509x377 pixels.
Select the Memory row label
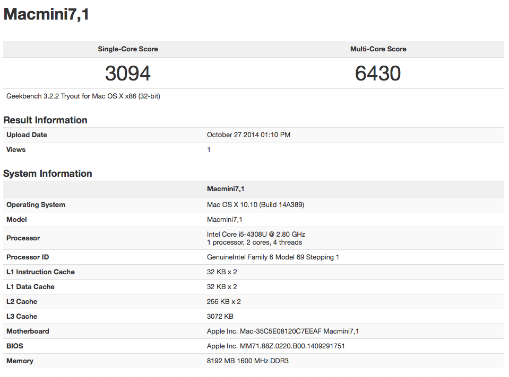[20, 361]
